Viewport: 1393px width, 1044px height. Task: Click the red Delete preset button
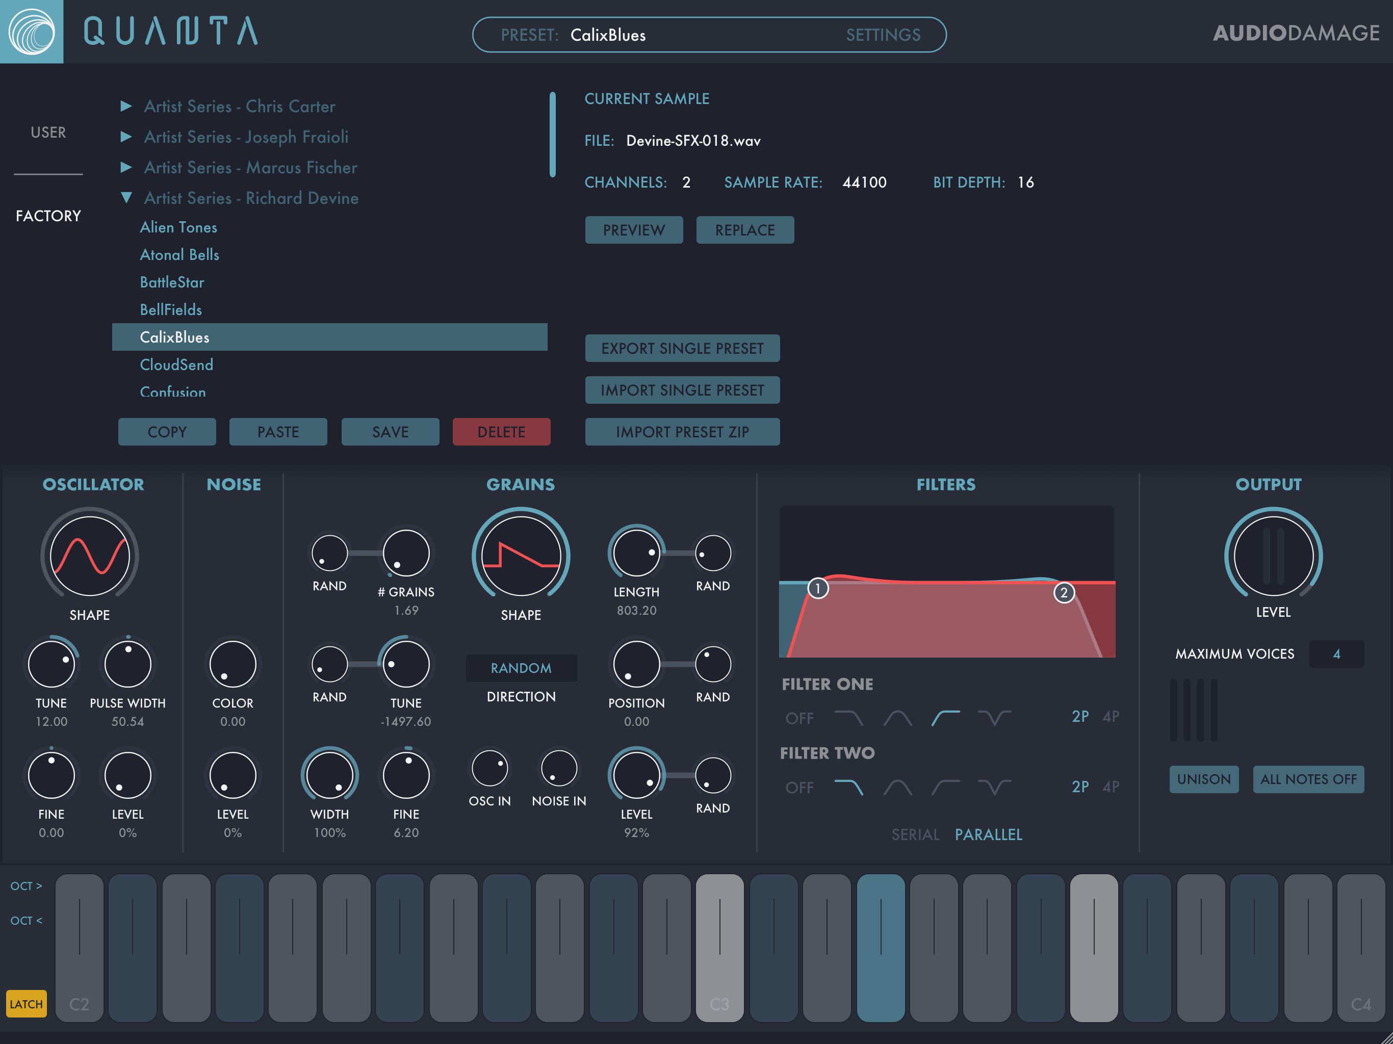(501, 432)
